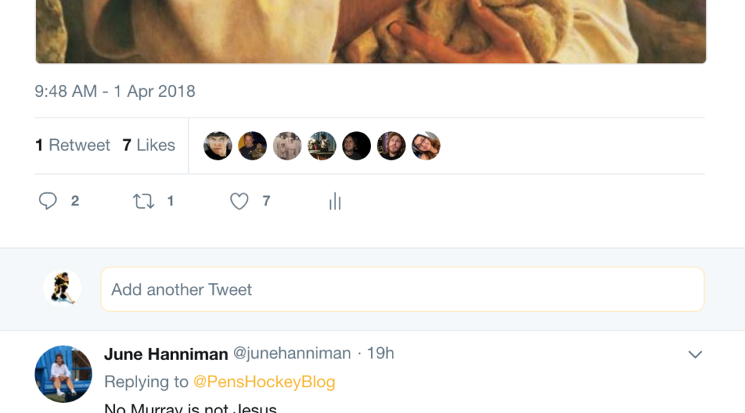The image size is (745, 413).
Task: Click the 9:48 AM - 1 Apr 2018 timestamp
Action: [115, 92]
